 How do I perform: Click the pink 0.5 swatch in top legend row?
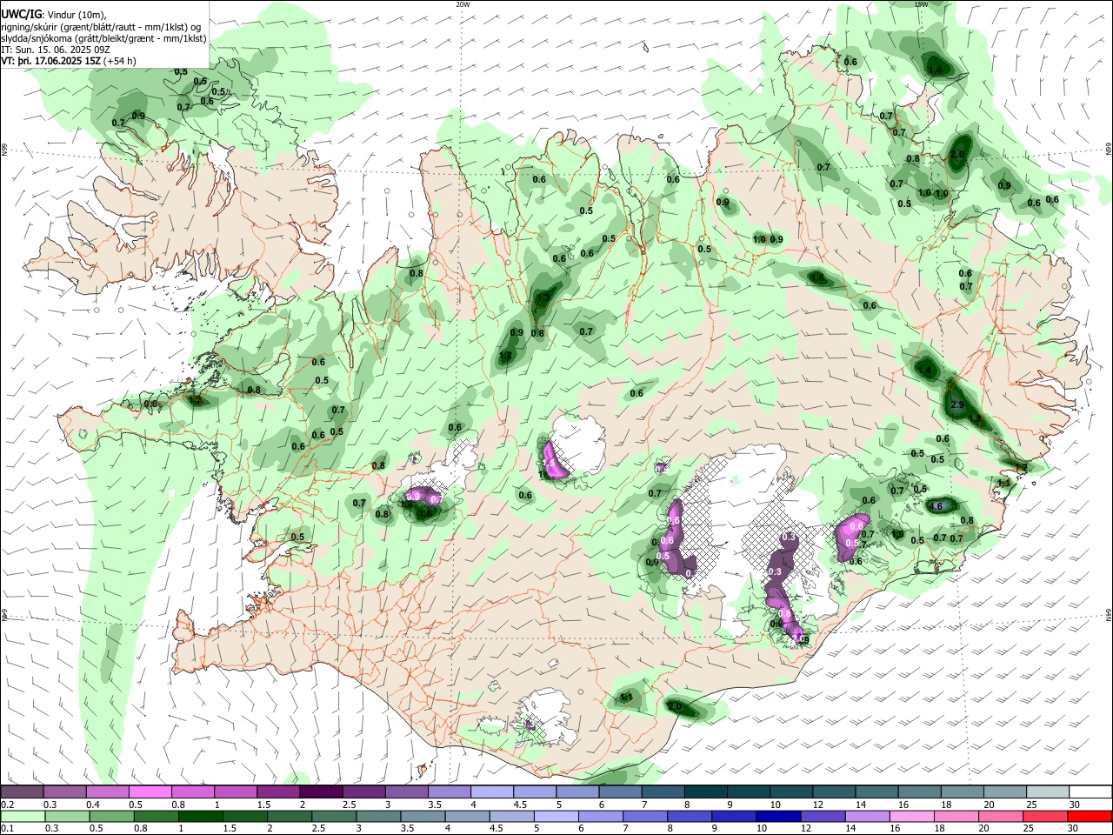point(150,792)
